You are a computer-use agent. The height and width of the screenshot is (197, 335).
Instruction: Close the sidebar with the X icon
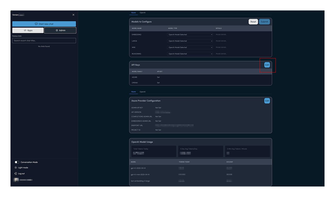click(x=73, y=15)
